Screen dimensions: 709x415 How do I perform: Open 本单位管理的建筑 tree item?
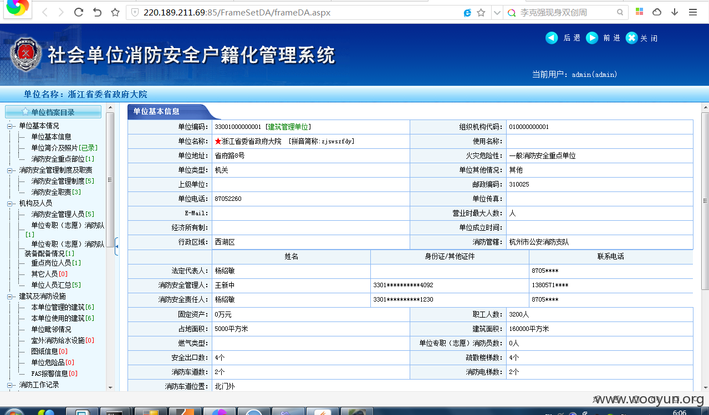pyautogui.click(x=63, y=307)
